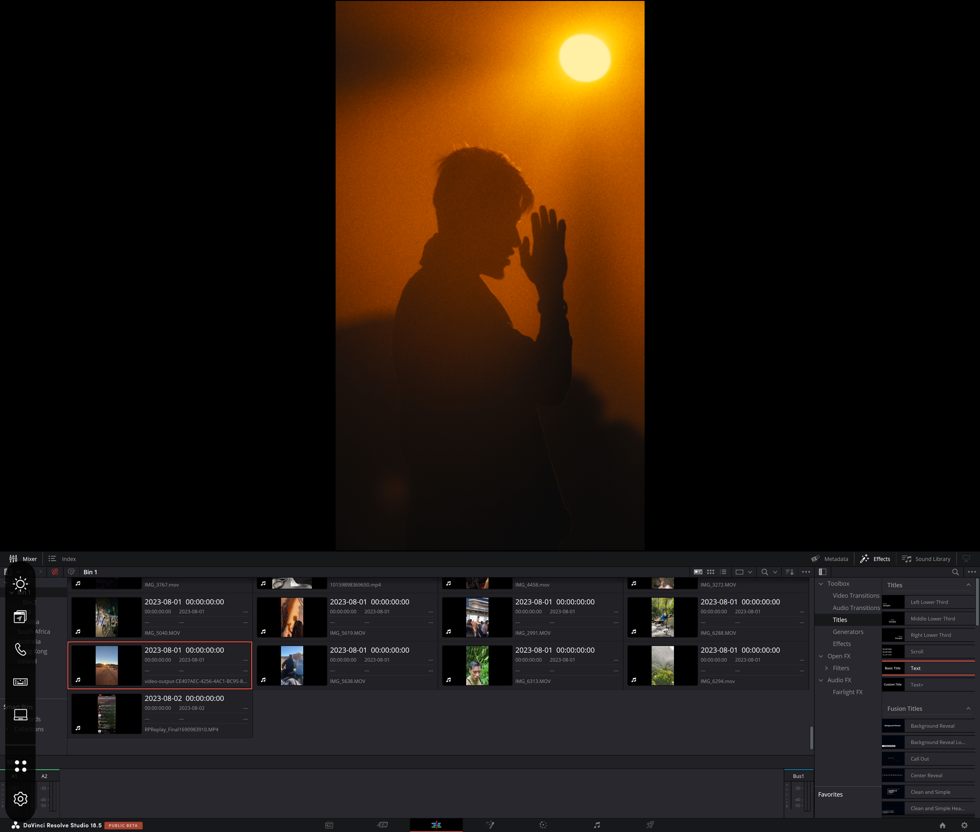Screen dimensions: 980x832
Task: Open the Color page
Action: point(543,825)
